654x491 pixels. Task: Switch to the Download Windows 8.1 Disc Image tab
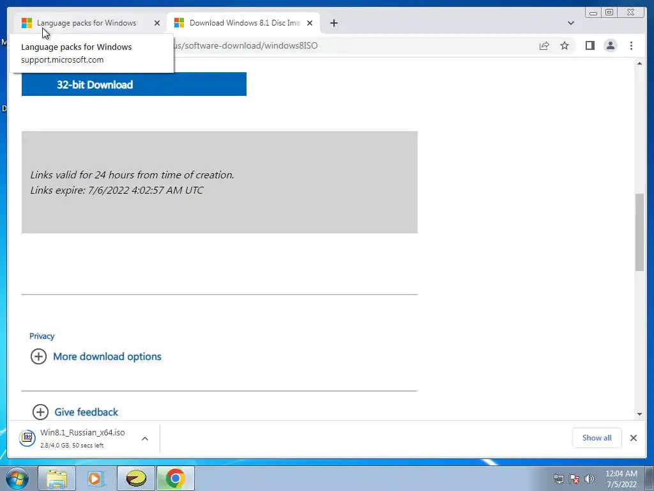[245, 23]
